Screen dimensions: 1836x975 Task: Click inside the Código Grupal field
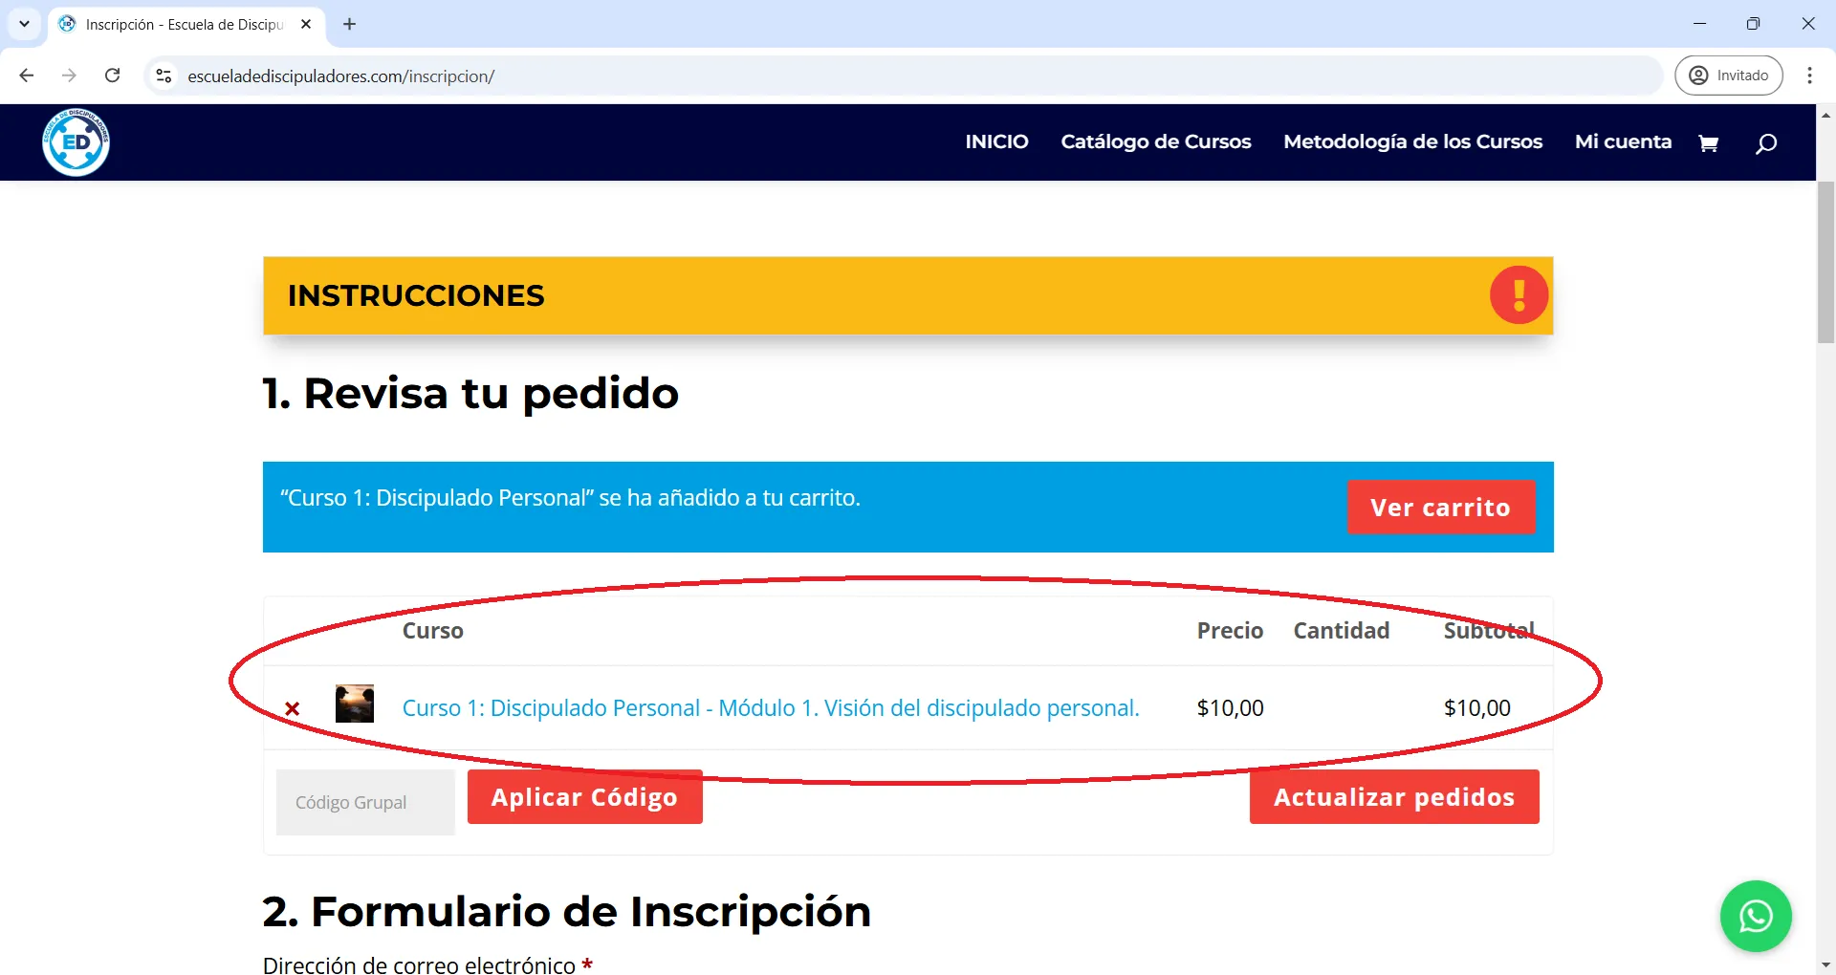pos(364,801)
